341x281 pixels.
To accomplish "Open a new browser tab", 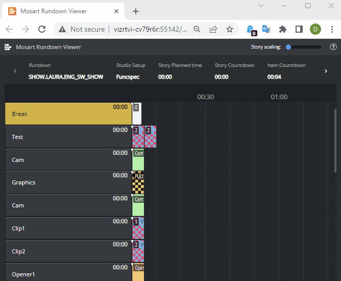I will (x=136, y=11).
